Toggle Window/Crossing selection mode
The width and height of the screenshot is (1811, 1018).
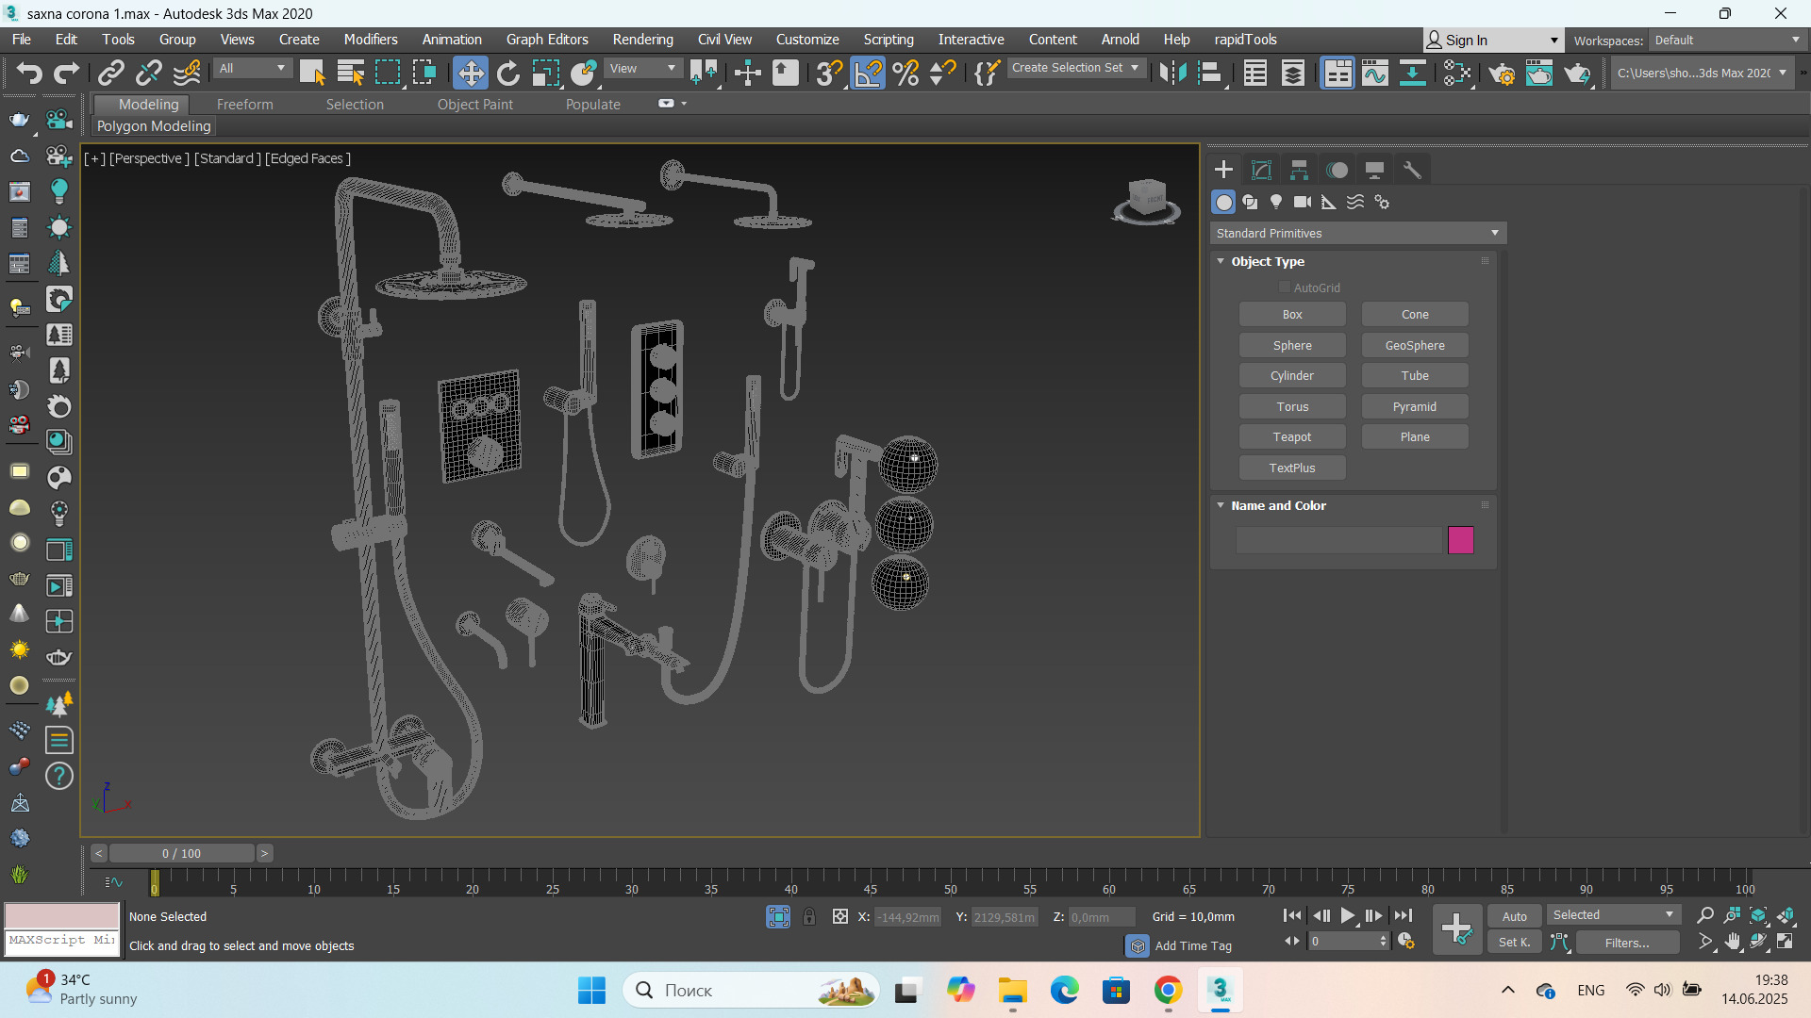pyautogui.click(x=424, y=73)
